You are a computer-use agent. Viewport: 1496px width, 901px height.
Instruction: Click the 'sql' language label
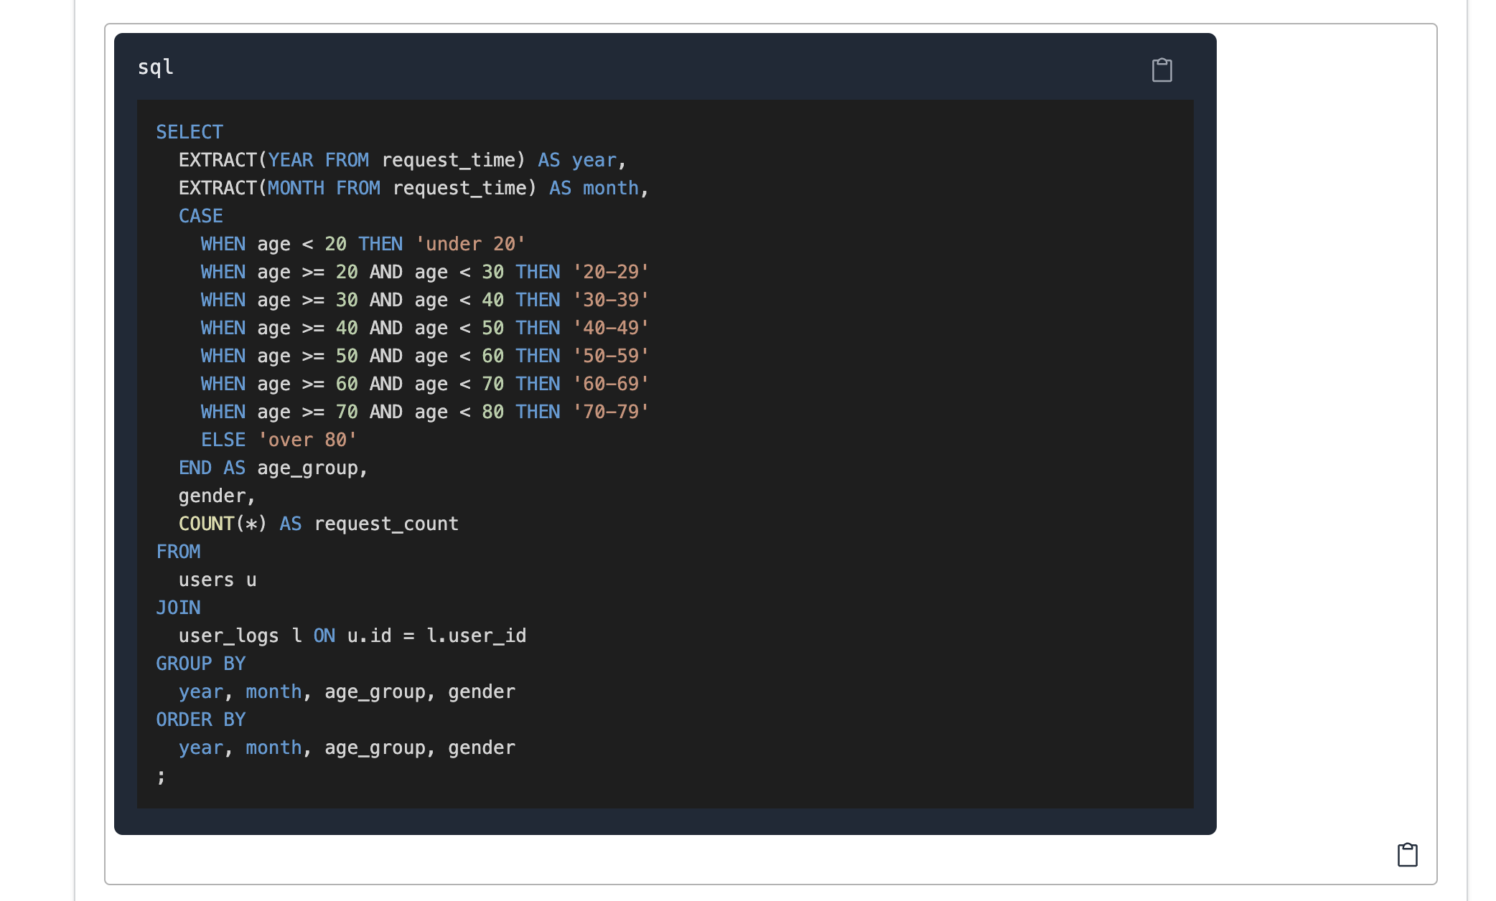click(x=155, y=67)
